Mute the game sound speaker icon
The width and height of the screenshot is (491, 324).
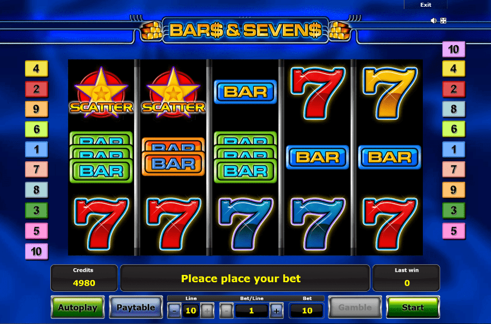point(433,21)
